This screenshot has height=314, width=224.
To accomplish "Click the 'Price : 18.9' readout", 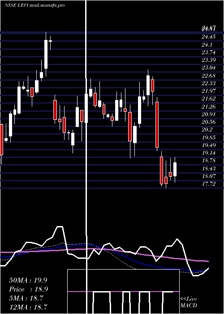I will [x=28, y=289].
